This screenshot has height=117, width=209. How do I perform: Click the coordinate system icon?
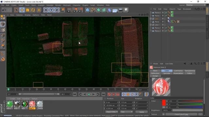click(62, 10)
